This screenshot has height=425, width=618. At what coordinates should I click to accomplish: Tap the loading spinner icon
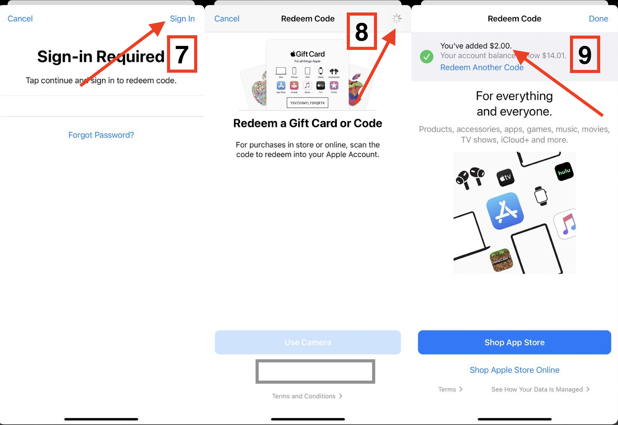(397, 18)
